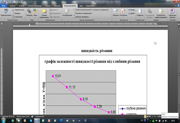Click the Отклонить reject change icon

coord(123,11)
